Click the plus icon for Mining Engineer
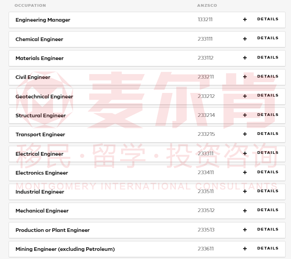 point(245,249)
